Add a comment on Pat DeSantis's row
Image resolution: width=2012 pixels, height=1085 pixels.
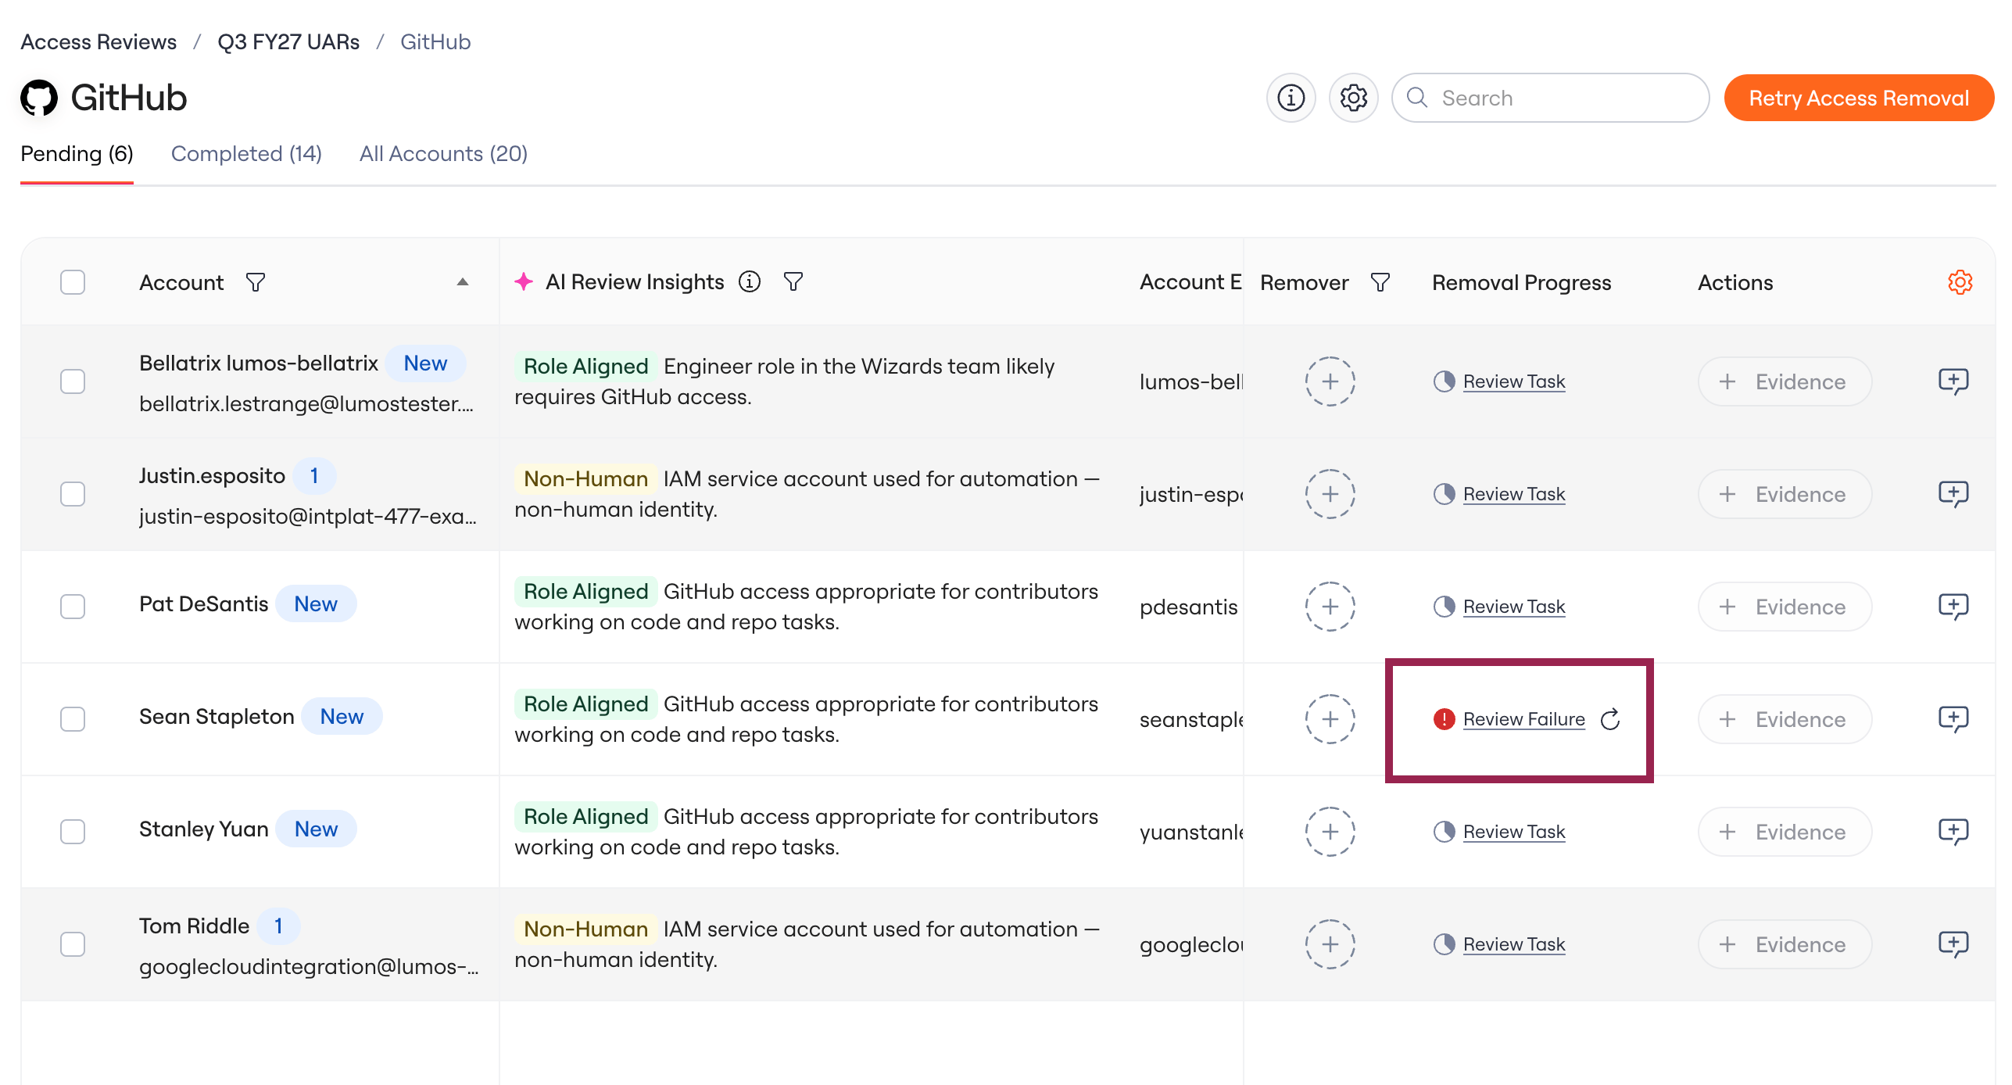coord(1953,607)
